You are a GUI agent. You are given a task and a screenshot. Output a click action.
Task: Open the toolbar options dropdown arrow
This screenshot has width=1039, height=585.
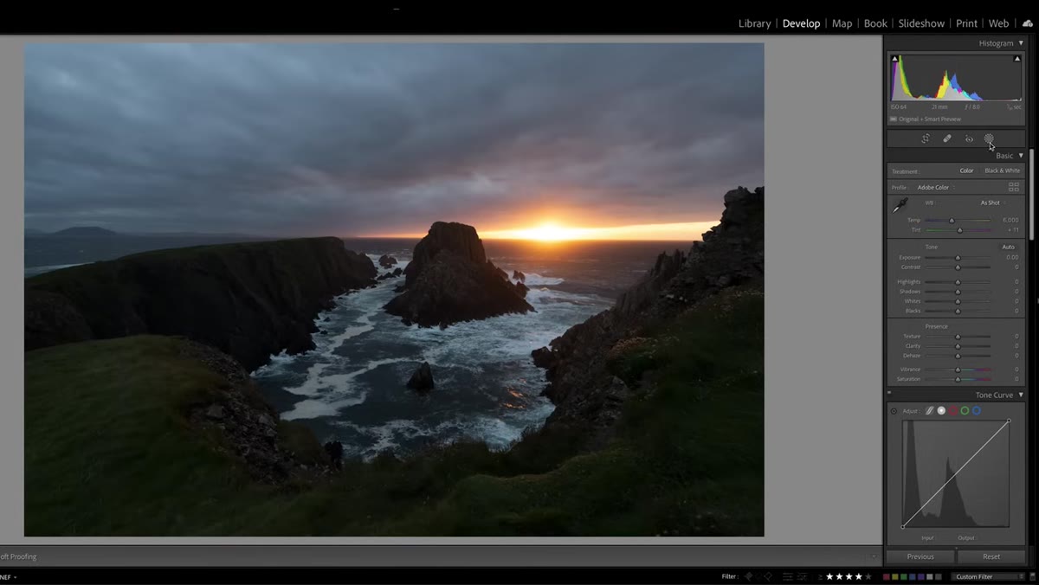874,556
